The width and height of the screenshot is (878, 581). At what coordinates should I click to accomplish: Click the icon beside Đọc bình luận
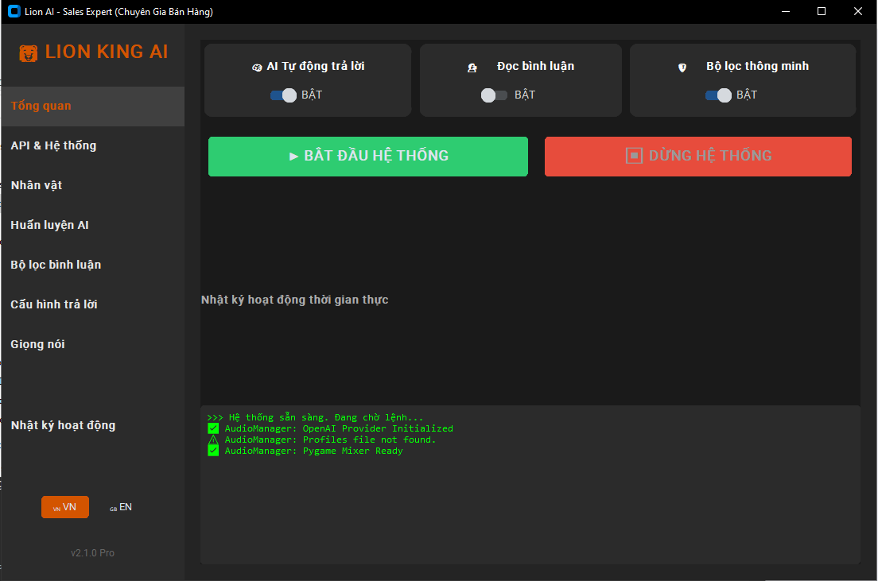point(472,68)
